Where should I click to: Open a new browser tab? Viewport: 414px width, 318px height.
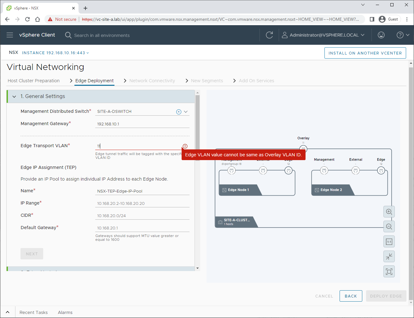pyautogui.click(x=85, y=8)
